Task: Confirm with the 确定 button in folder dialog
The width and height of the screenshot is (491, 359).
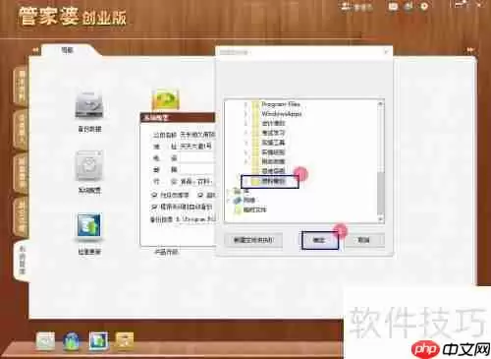Action: pos(319,240)
